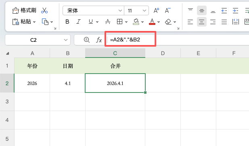
Task: Expand the copy options arrow
Action: [52, 22]
